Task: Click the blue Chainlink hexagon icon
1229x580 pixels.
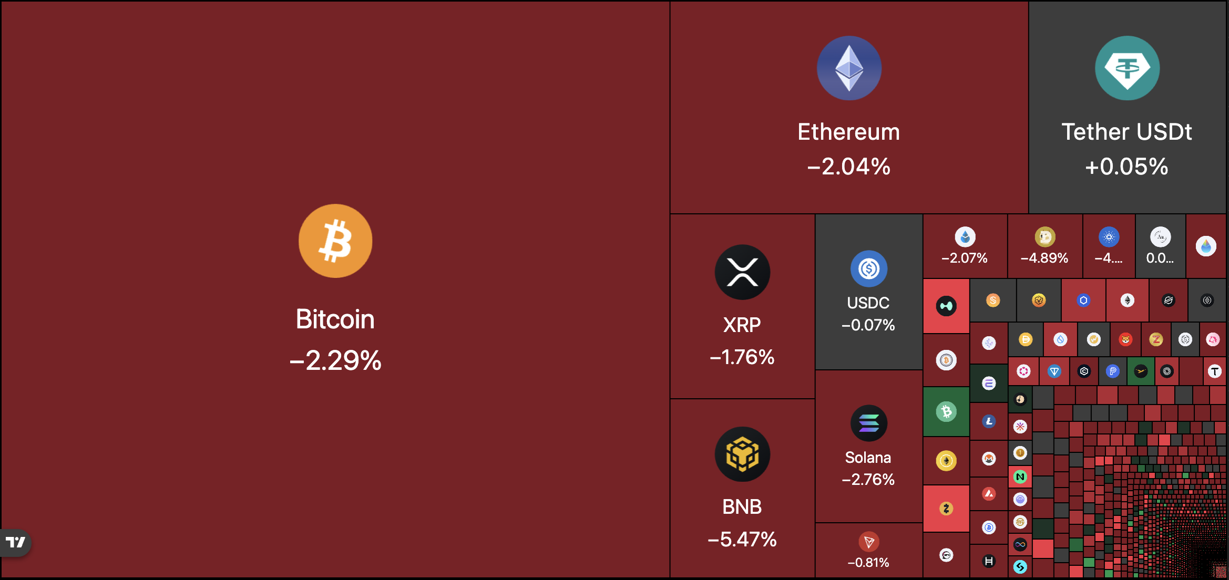Action: (1083, 301)
